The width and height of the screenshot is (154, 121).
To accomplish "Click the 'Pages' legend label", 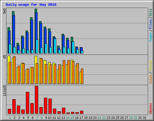I will [151, 37].
